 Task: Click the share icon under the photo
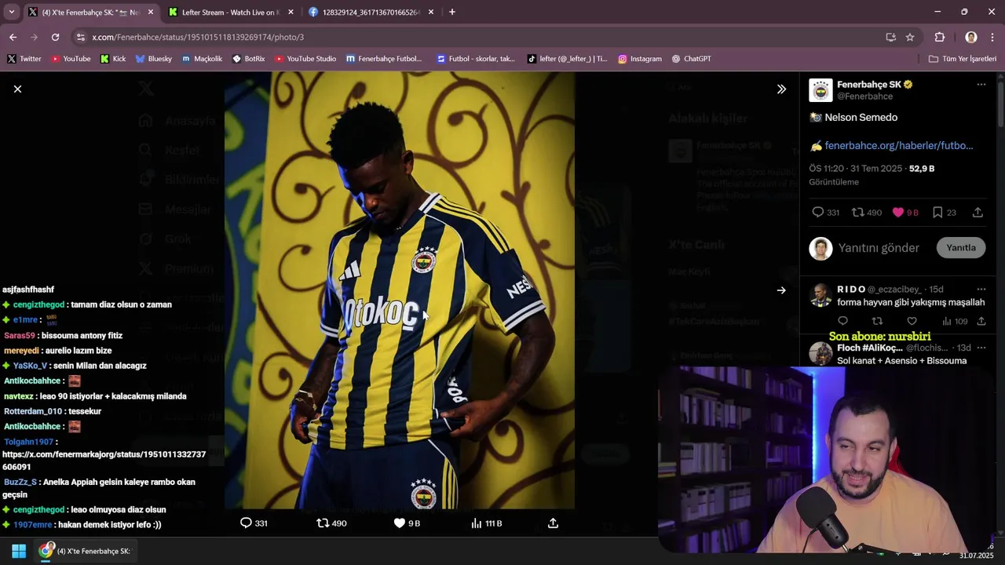tap(553, 523)
